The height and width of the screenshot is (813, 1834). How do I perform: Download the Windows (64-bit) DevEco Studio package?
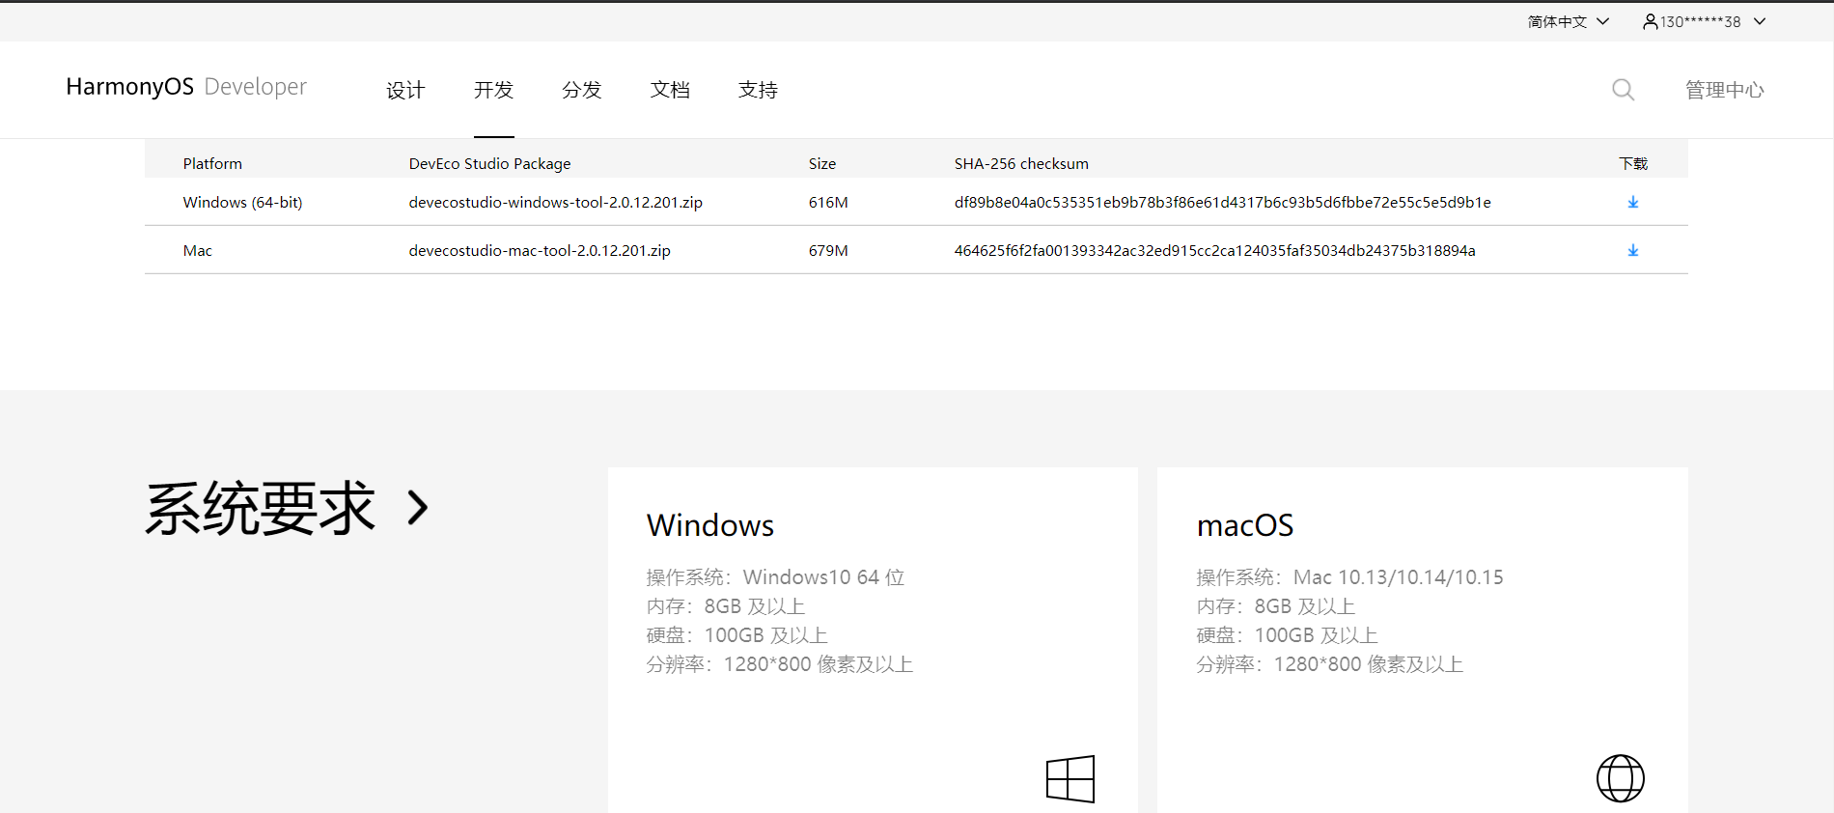(1633, 202)
